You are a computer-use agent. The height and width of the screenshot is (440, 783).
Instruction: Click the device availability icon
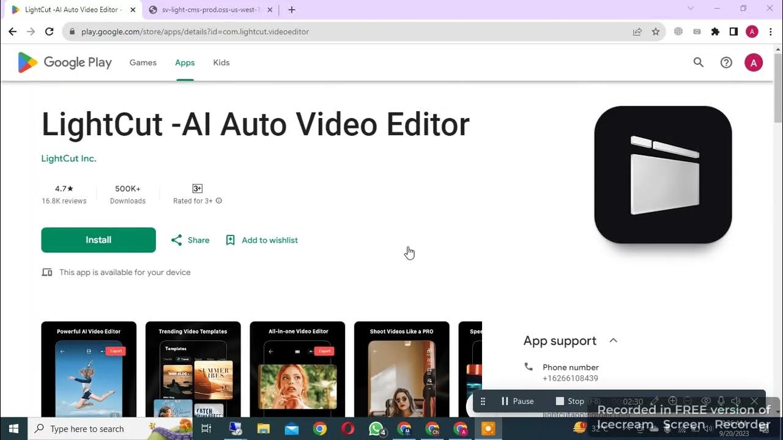(x=47, y=273)
